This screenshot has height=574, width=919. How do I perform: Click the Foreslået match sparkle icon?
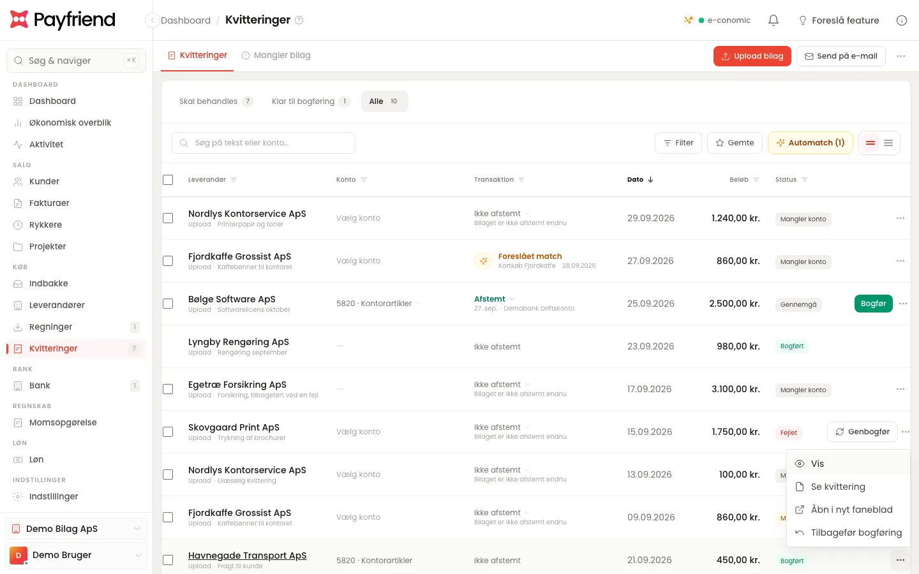(x=483, y=261)
